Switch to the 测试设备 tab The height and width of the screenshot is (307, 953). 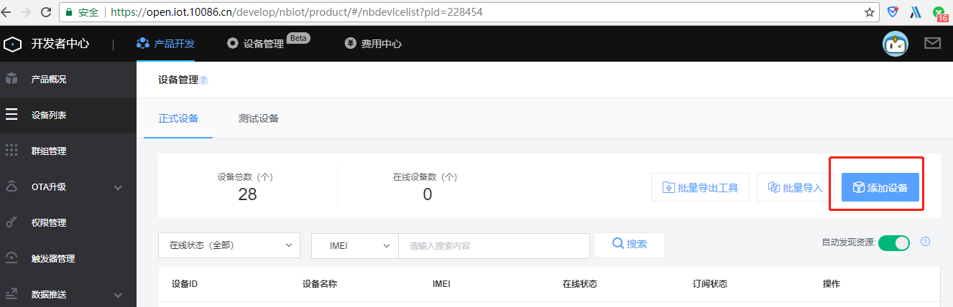pos(259,118)
